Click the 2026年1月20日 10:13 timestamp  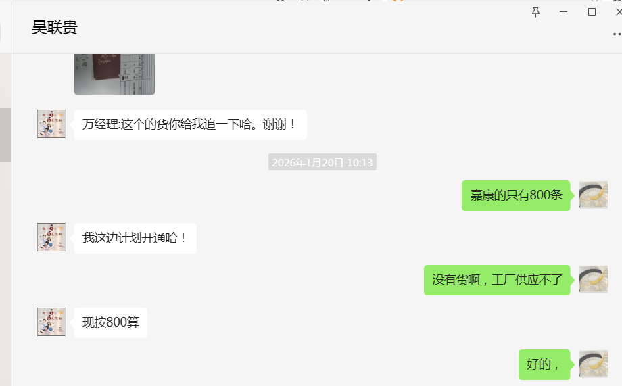[x=322, y=162]
